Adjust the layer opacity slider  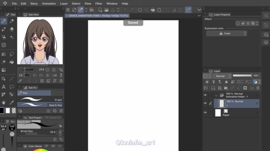click(242, 75)
